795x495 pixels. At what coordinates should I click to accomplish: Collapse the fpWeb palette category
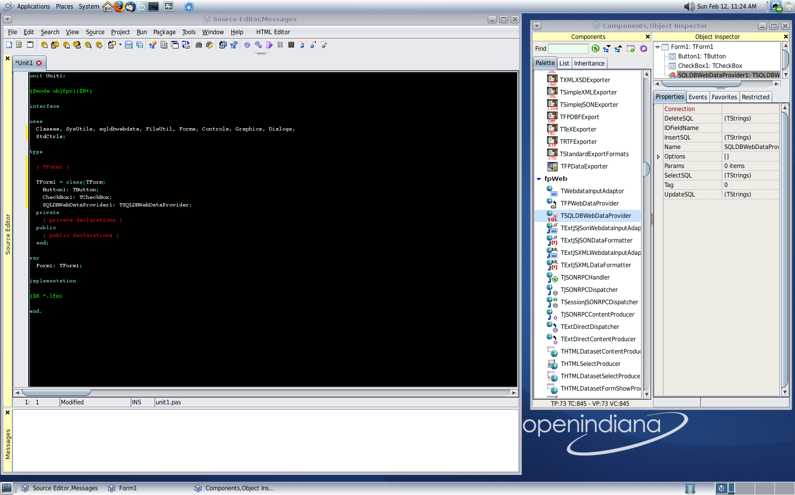pos(539,179)
